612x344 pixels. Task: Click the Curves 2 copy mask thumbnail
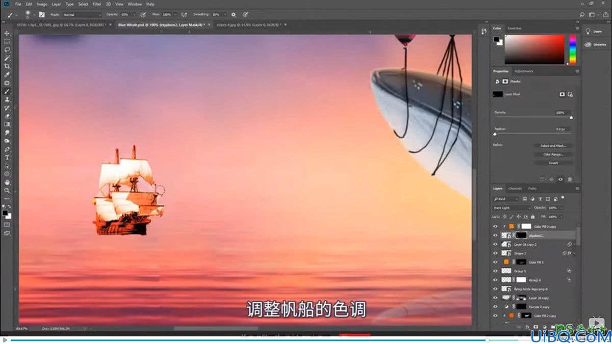(521, 307)
